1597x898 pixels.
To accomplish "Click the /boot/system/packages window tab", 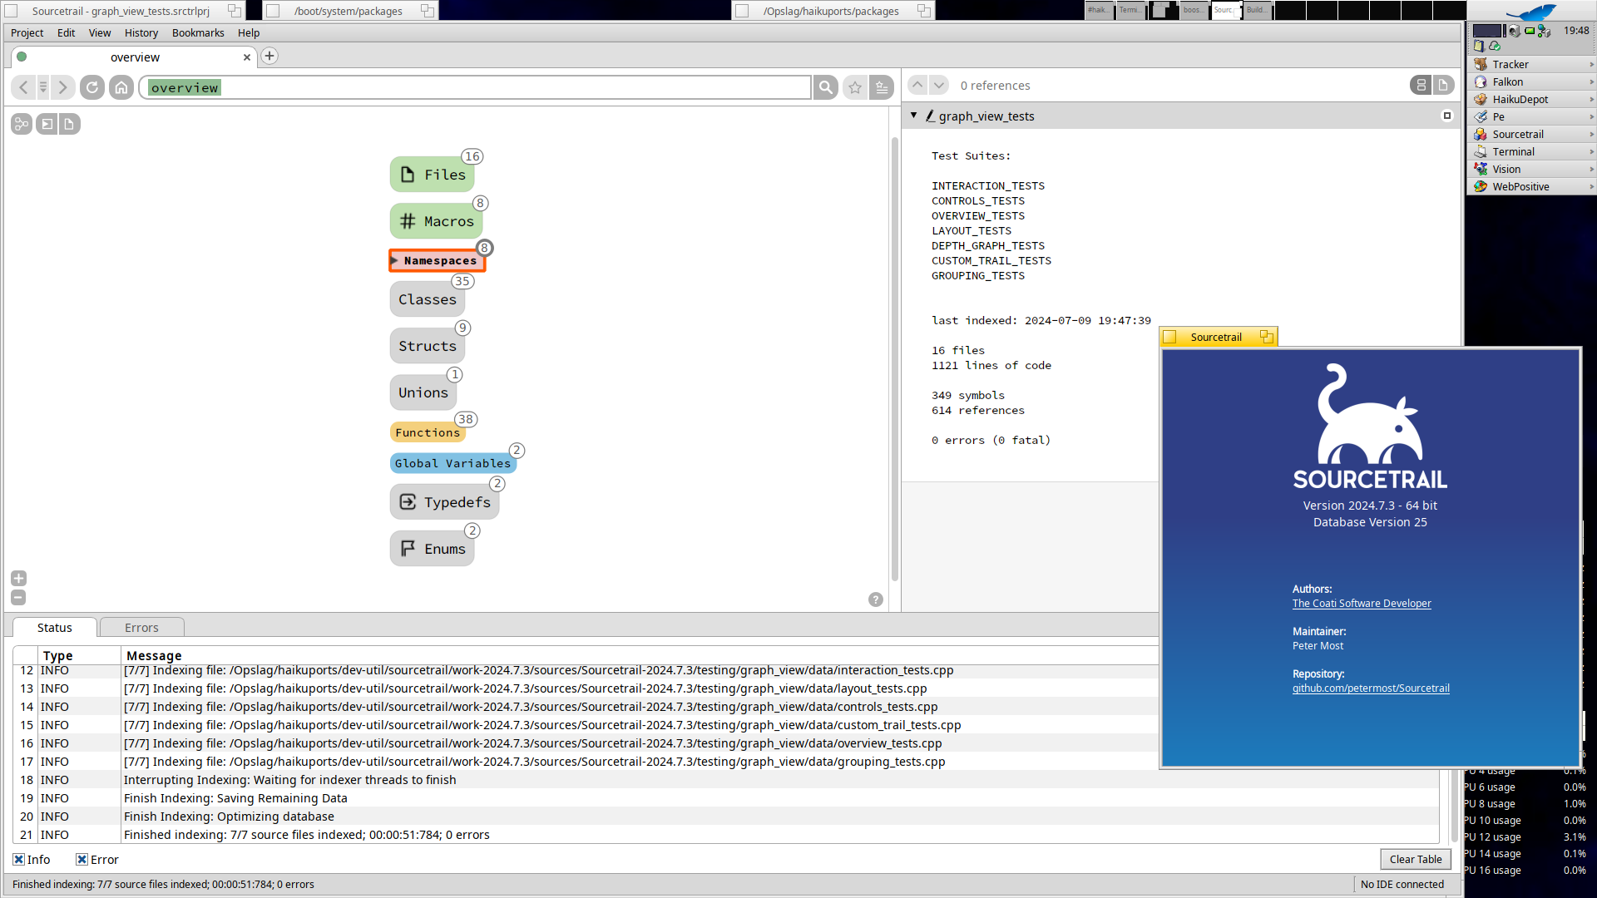I will (x=349, y=11).
